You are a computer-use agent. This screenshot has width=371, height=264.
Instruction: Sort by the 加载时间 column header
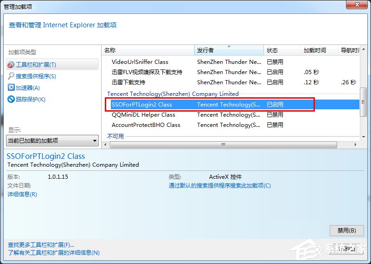[x=319, y=50]
